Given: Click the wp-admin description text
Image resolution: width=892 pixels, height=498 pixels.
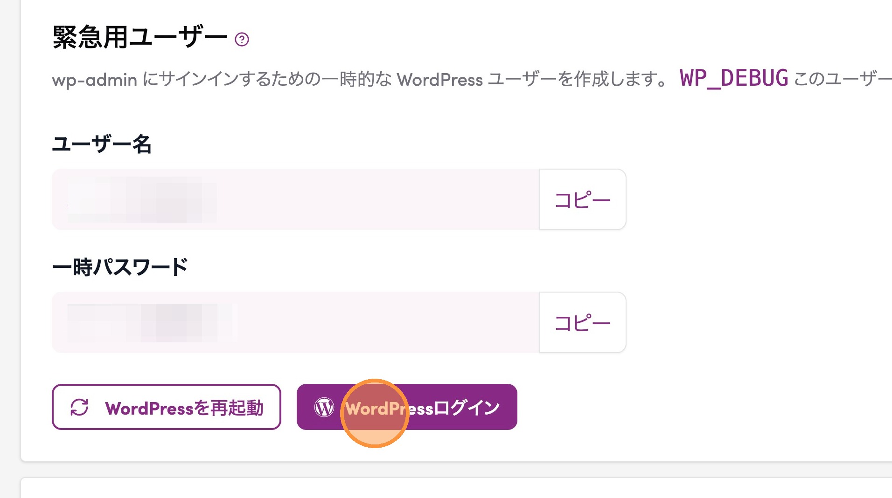Looking at the screenshot, I should [233, 80].
